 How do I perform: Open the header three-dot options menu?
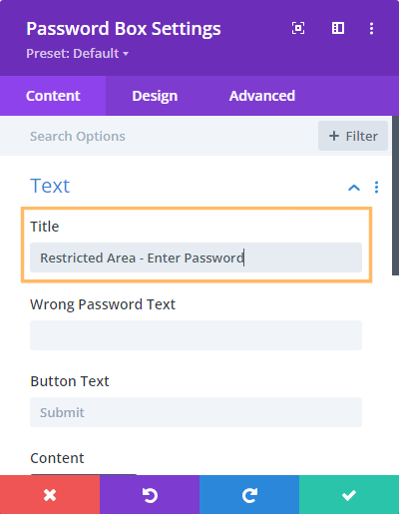[371, 28]
